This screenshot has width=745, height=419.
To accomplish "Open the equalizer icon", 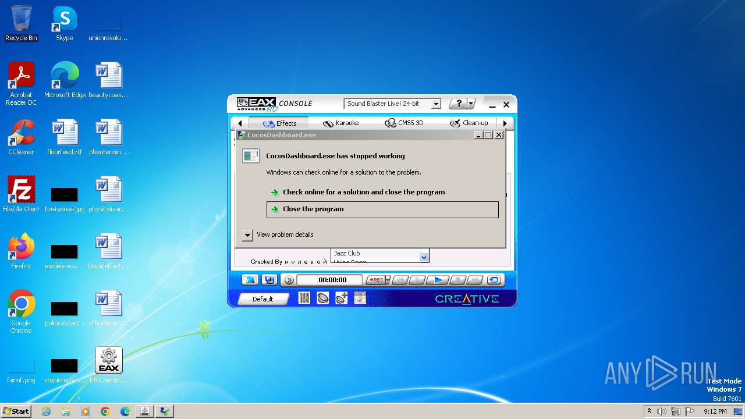I will pyautogui.click(x=360, y=299).
